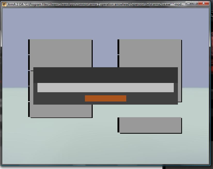
Task: Click blue sky between the two upper panels
Action: 105,52
